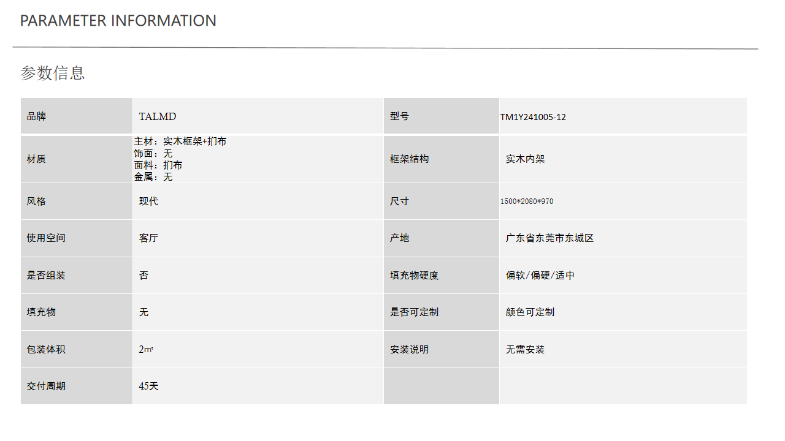Click the 材质 label cell
The width and height of the screenshot is (785, 441).
click(77, 159)
